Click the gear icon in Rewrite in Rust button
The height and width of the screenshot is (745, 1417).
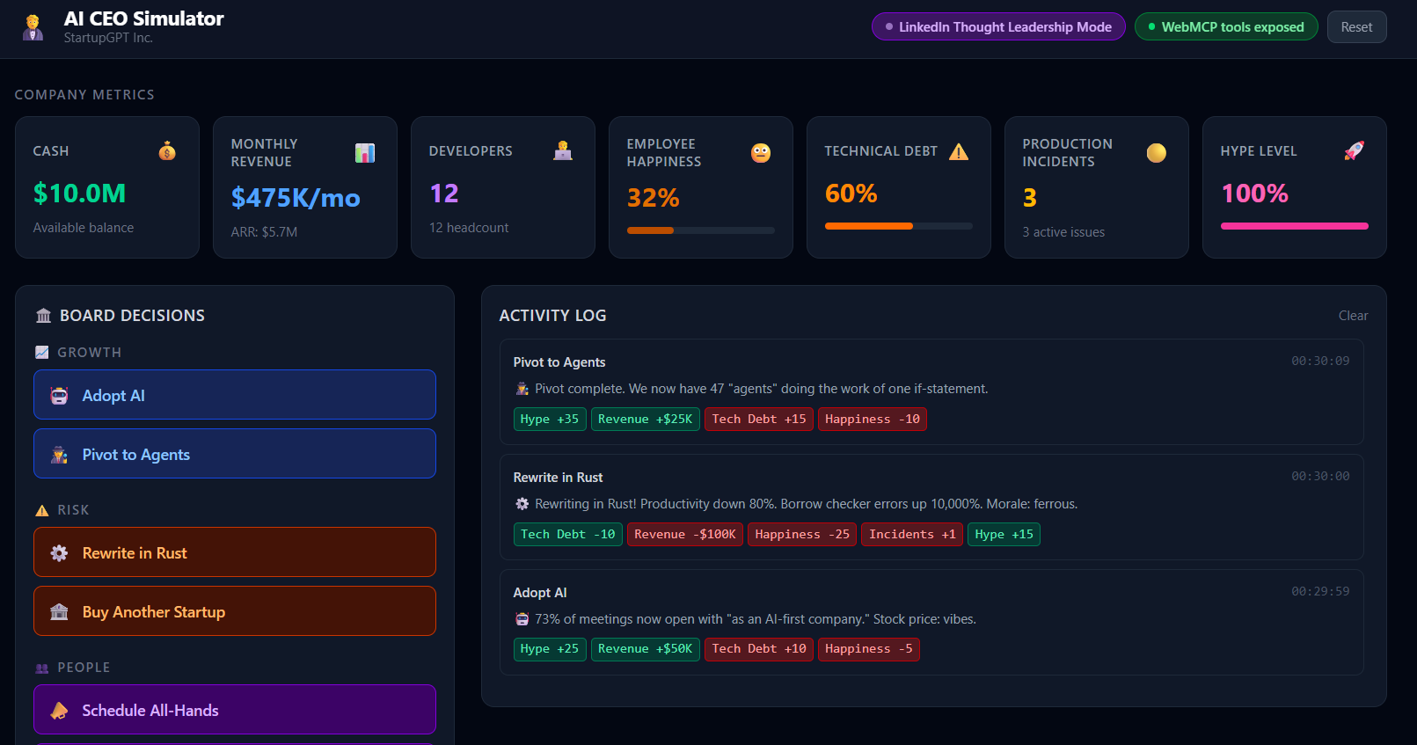pos(59,553)
